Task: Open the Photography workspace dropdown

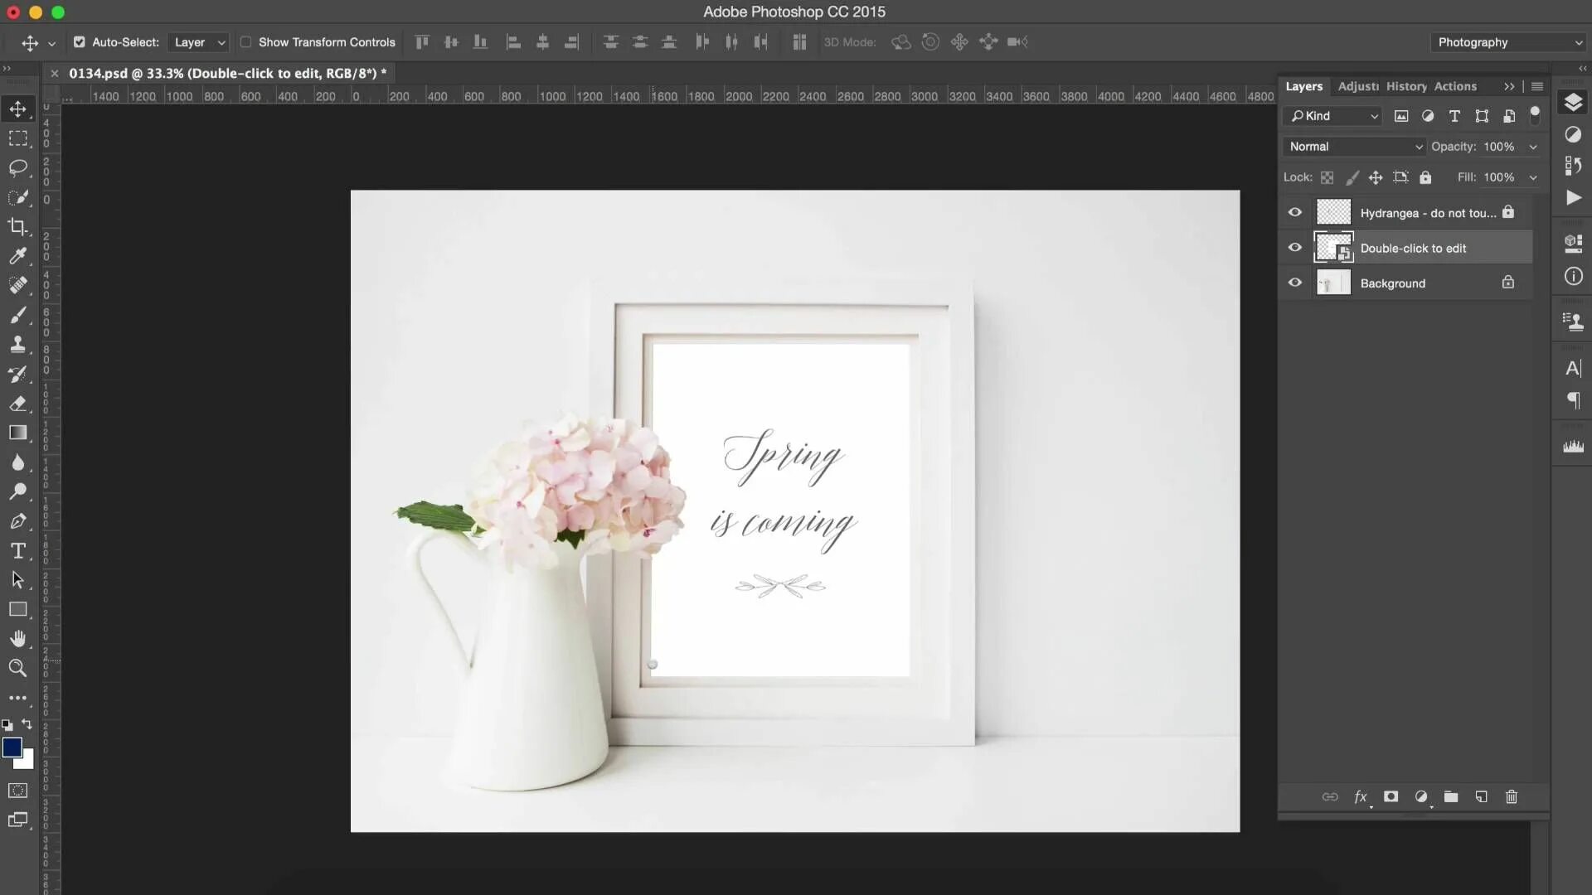Action: click(1507, 42)
